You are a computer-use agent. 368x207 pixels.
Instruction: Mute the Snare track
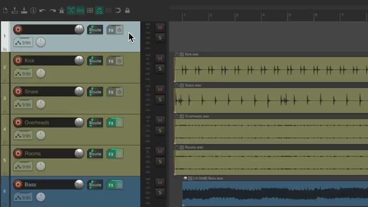160,90
